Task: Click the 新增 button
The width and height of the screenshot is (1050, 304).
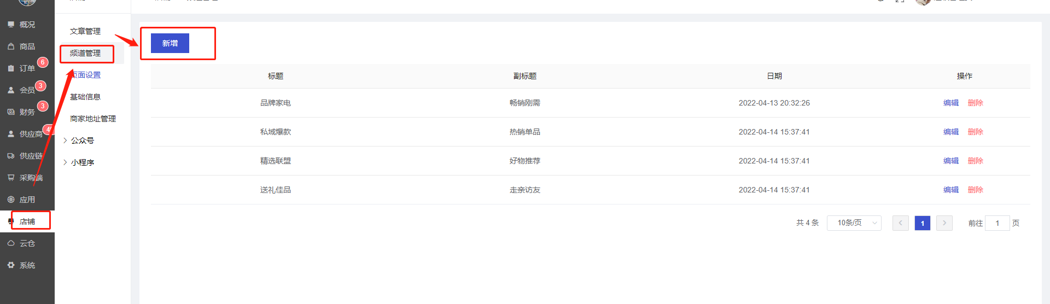Action: point(170,43)
